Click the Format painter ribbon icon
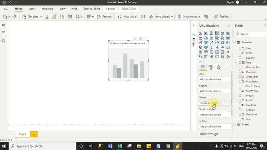The height and width of the screenshot is (150, 267). 15,17
